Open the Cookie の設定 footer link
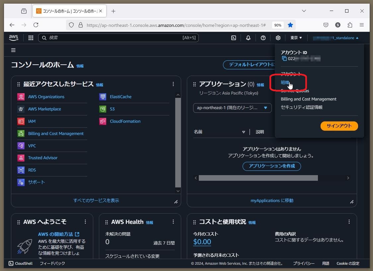 348,263
